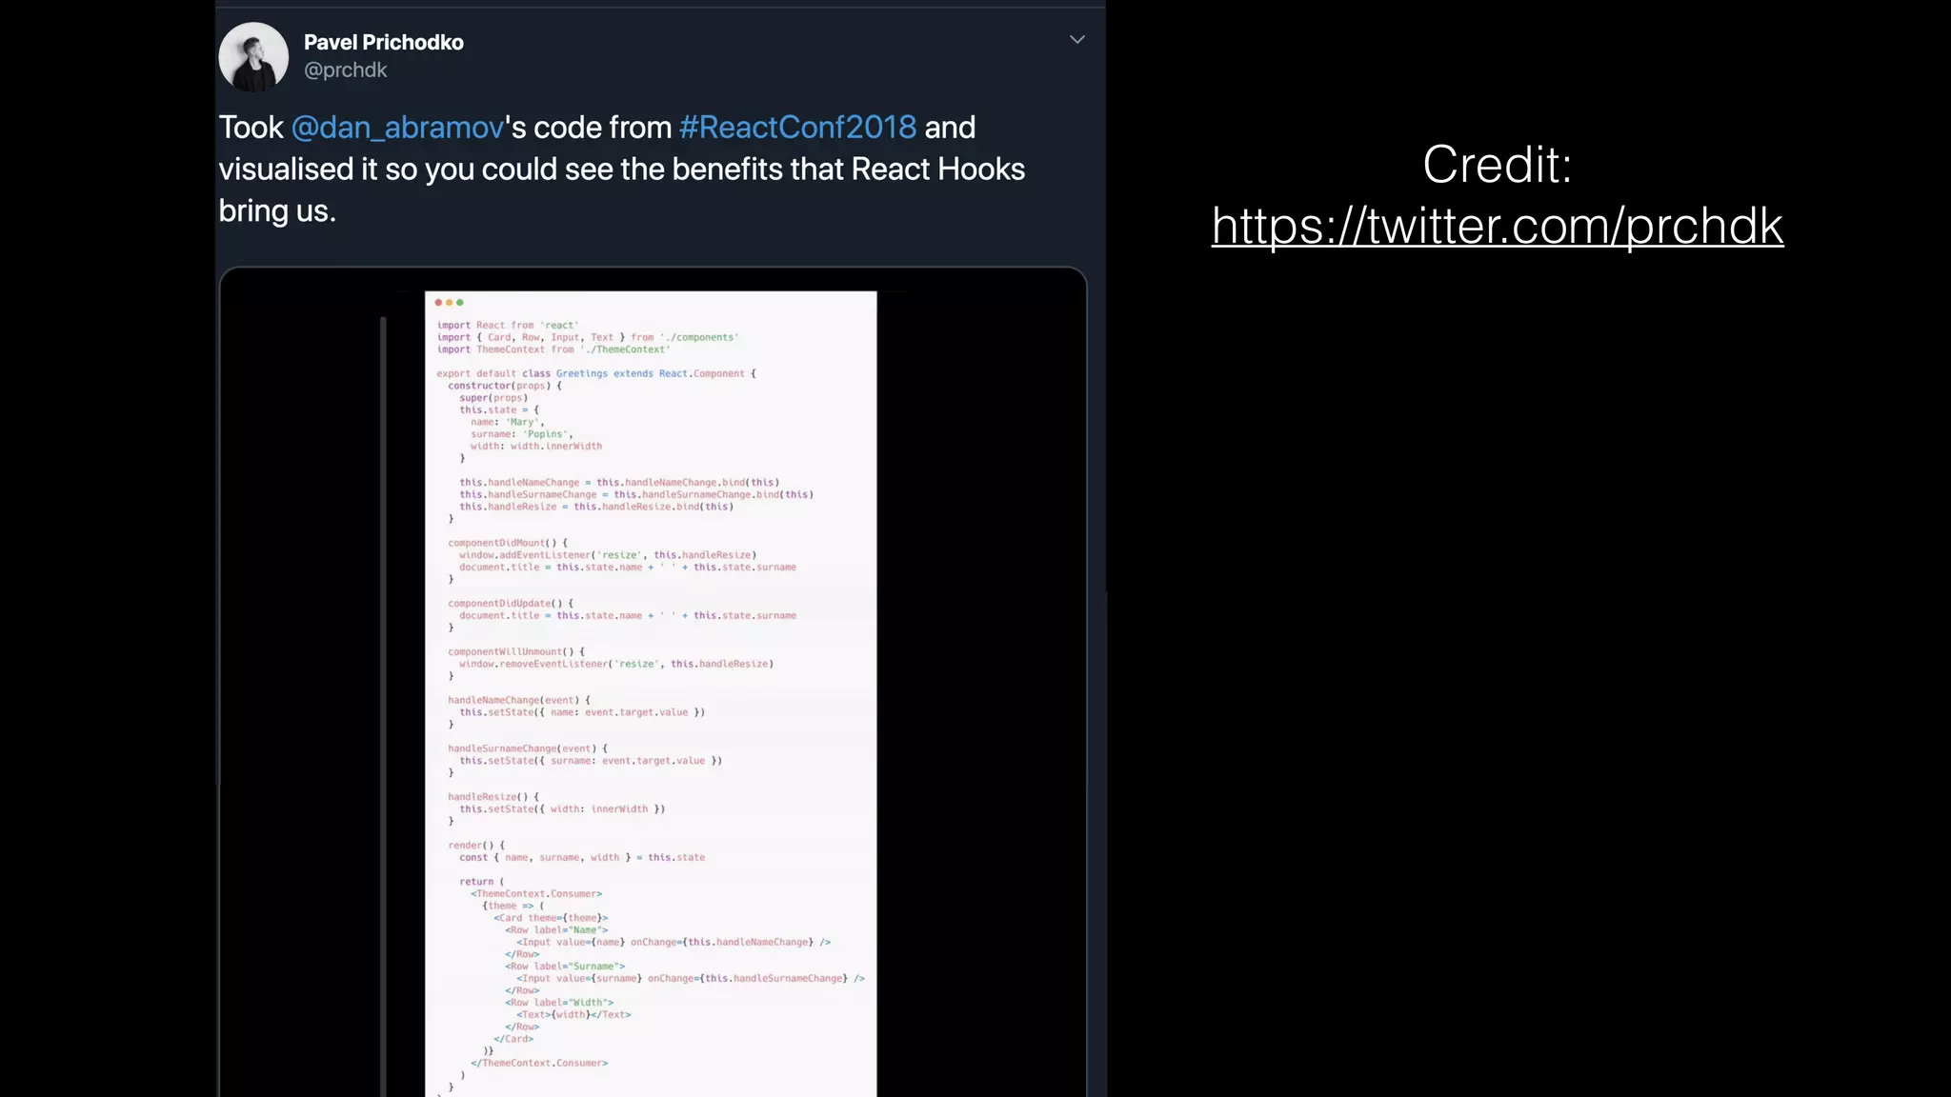Viewport: 1951px width, 1097px height.
Task: Click the 'import React from react' line
Action: pyautogui.click(x=507, y=326)
